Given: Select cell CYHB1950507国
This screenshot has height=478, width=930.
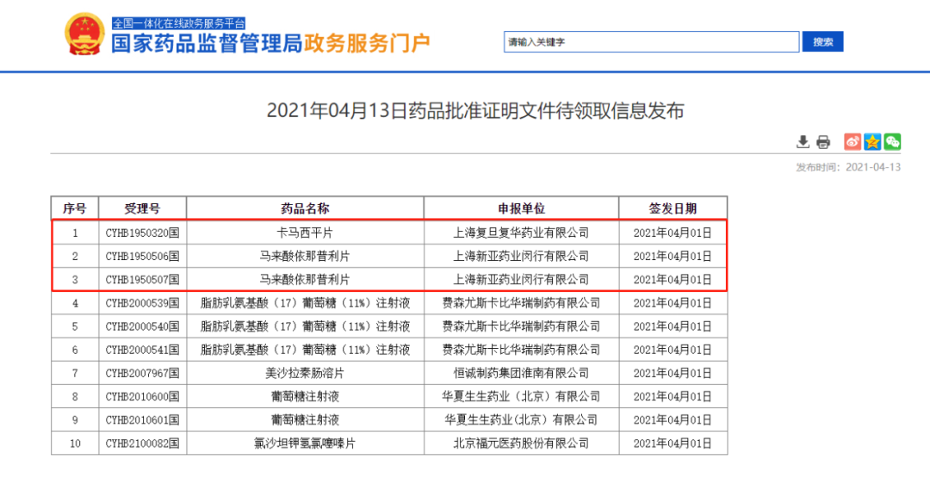Looking at the screenshot, I should 142,279.
